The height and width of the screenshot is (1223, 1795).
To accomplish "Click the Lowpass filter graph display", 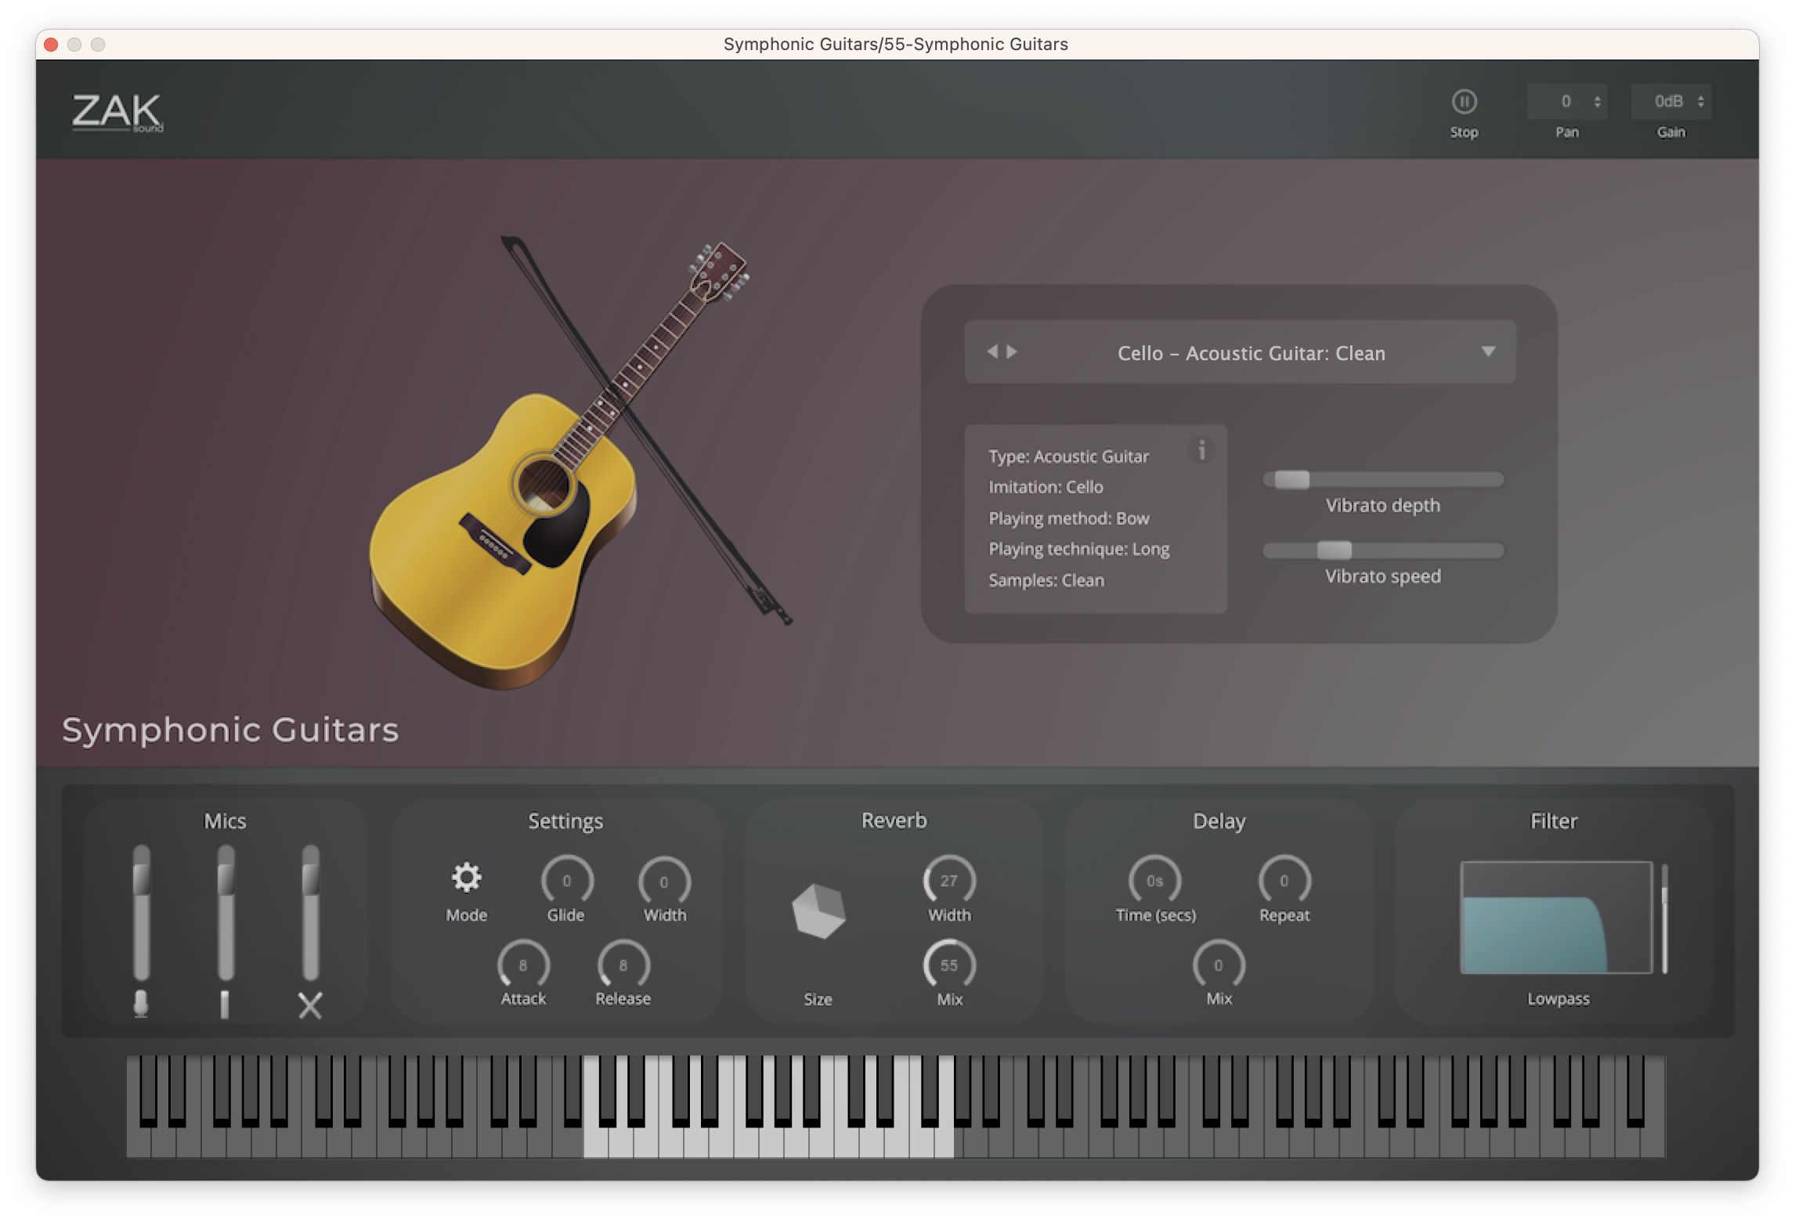I will [x=1556, y=918].
